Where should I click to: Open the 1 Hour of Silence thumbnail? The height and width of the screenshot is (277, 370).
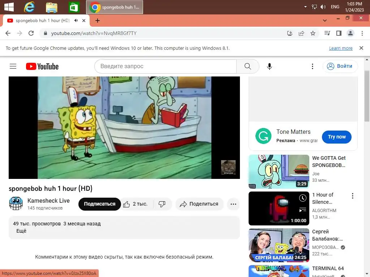(279, 208)
